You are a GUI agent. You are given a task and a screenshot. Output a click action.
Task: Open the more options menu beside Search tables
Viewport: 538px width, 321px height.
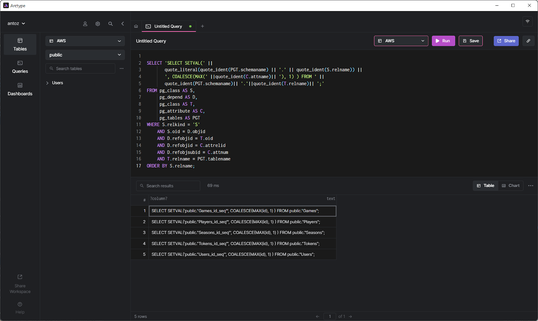[121, 68]
